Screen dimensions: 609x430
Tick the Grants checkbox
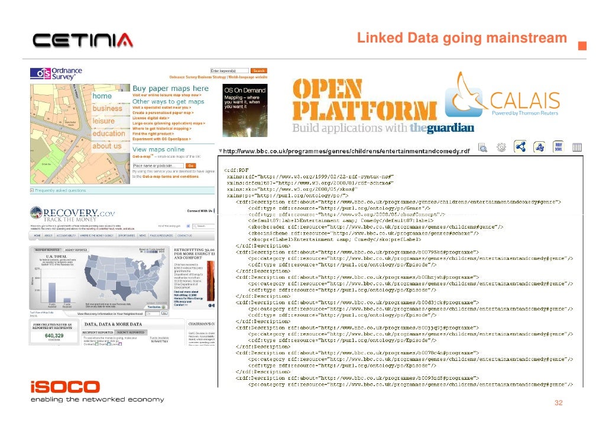pos(108,344)
